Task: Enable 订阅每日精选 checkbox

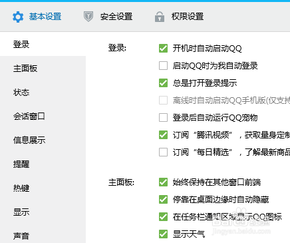Action: (x=163, y=152)
